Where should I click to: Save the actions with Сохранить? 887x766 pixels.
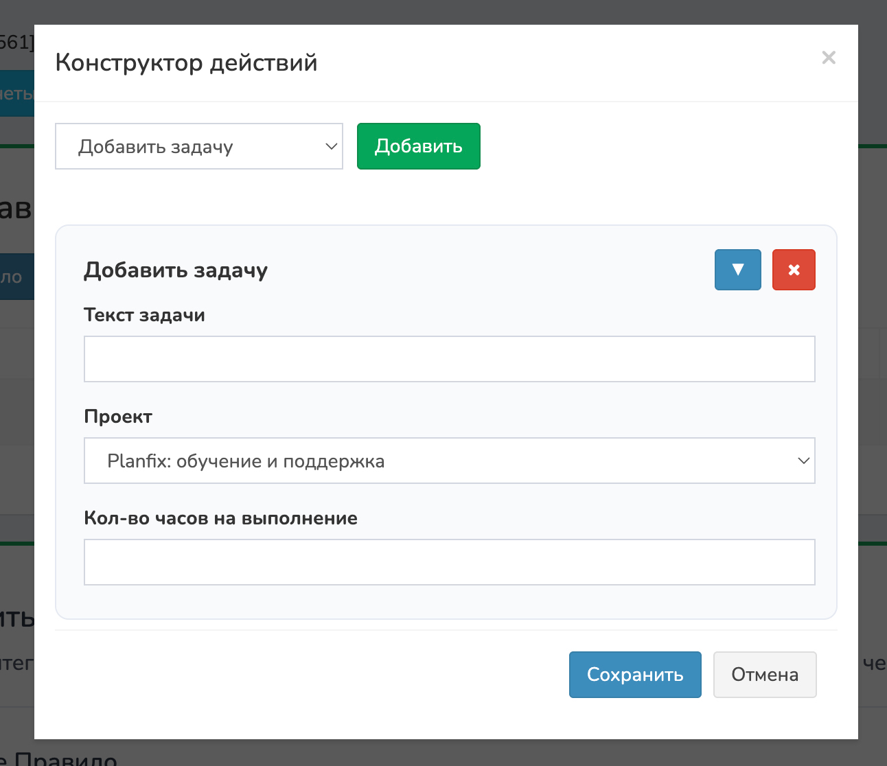(635, 675)
